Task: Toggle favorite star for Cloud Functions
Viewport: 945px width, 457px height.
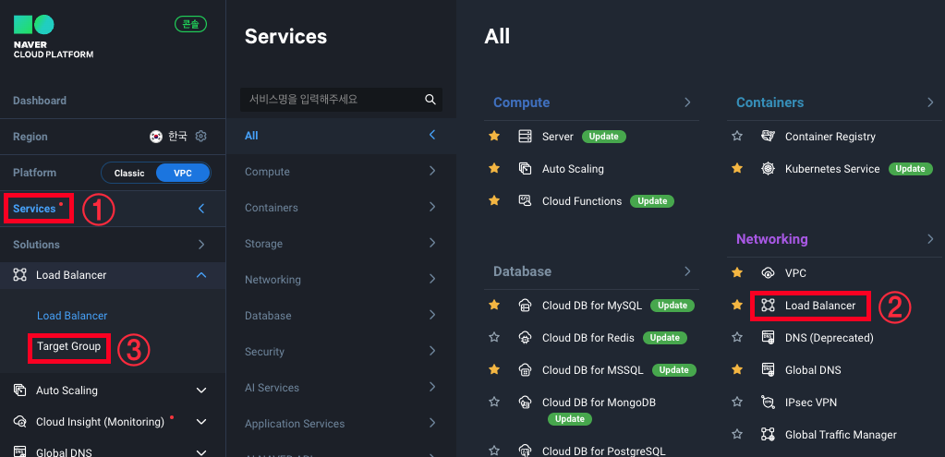Action: (x=494, y=200)
